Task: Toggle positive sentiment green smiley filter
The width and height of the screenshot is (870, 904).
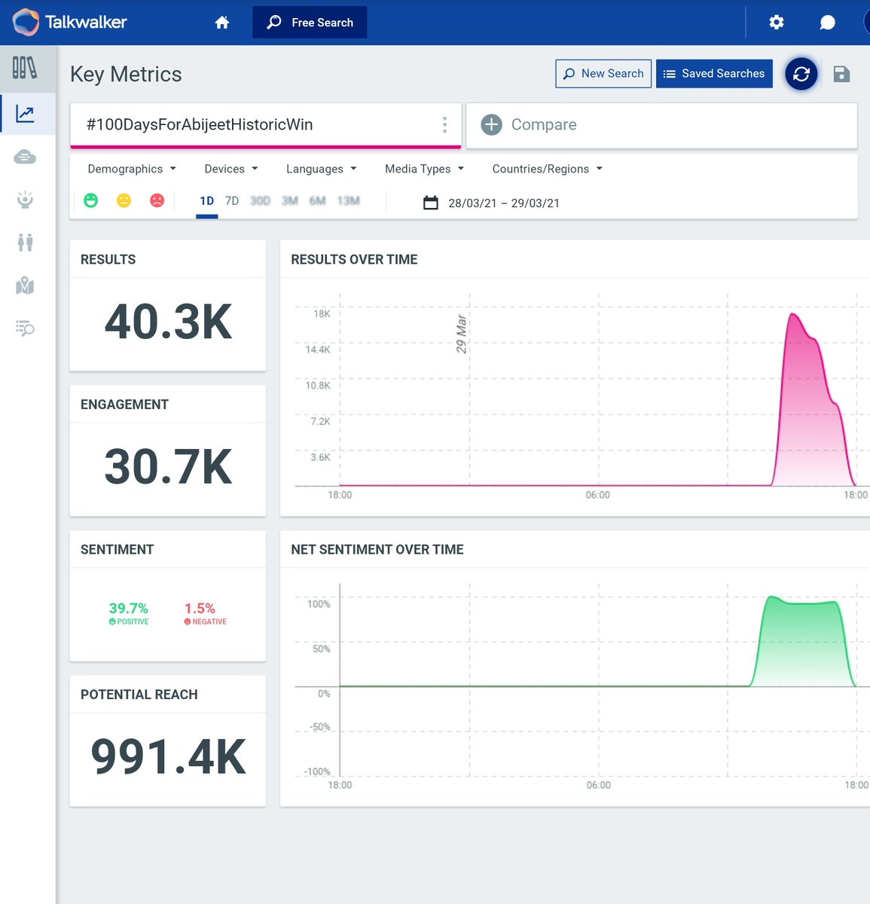Action: coord(91,200)
